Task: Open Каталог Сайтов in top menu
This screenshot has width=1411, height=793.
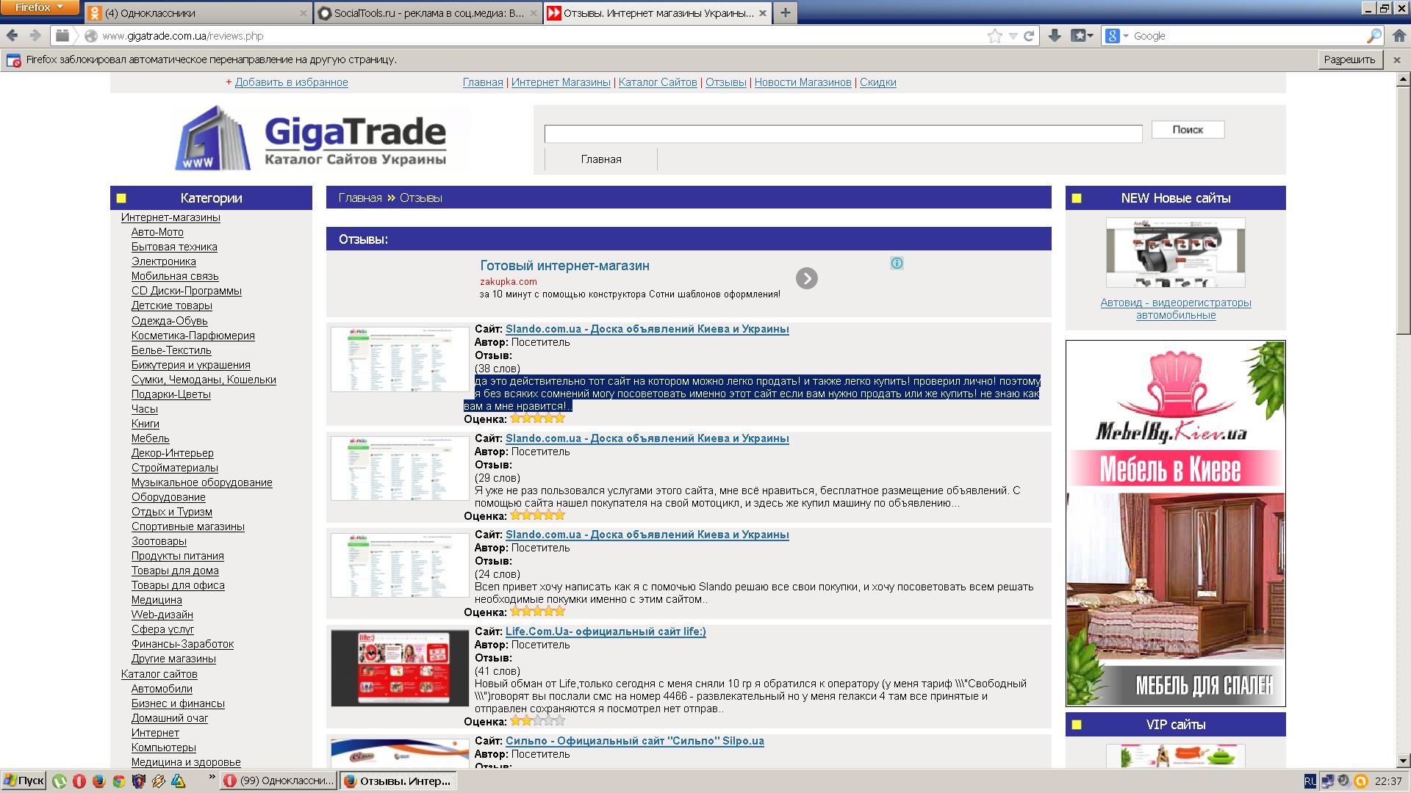Action: click(x=658, y=82)
